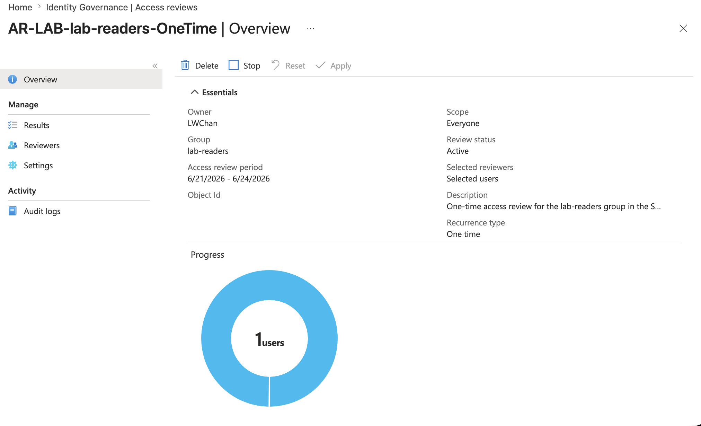Click the Selected users value
The height and width of the screenshot is (426, 701).
coord(472,179)
